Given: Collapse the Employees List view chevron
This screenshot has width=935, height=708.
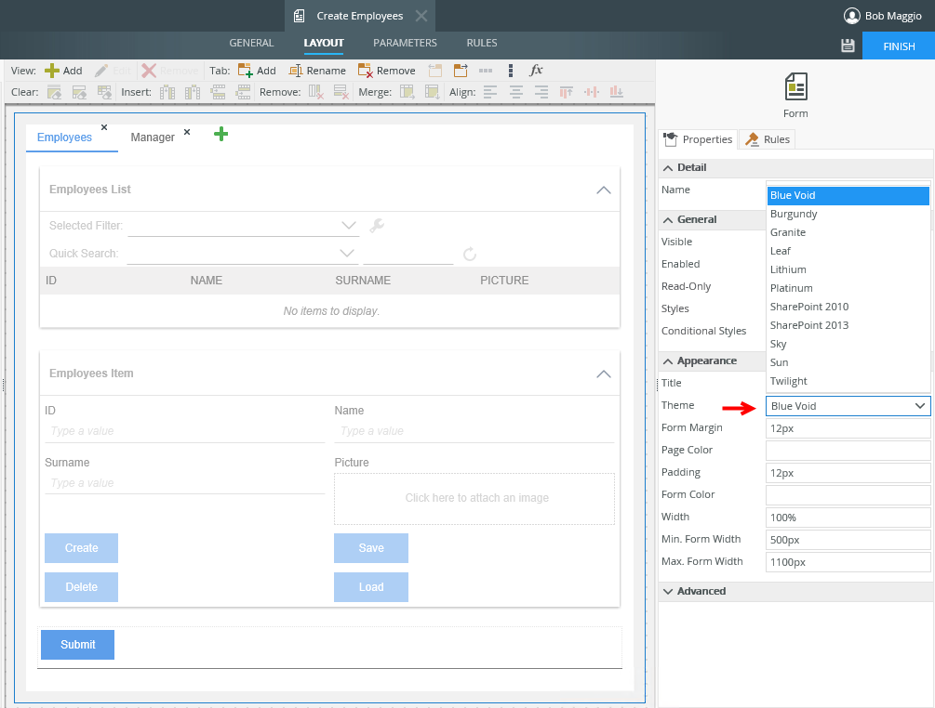Looking at the screenshot, I should point(603,190).
